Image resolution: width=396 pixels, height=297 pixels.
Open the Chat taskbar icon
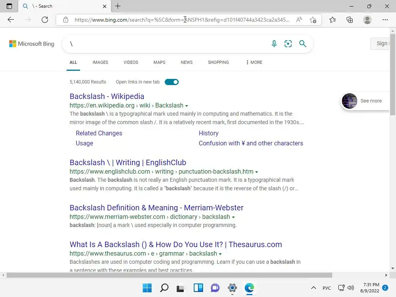(215, 288)
